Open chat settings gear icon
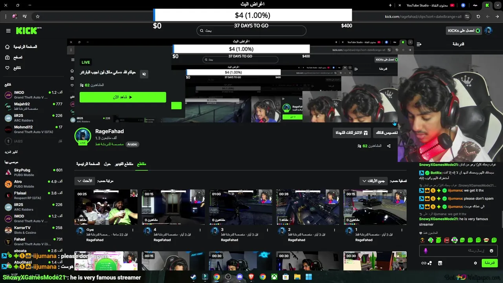This screenshot has height=283, width=503. coord(475,263)
